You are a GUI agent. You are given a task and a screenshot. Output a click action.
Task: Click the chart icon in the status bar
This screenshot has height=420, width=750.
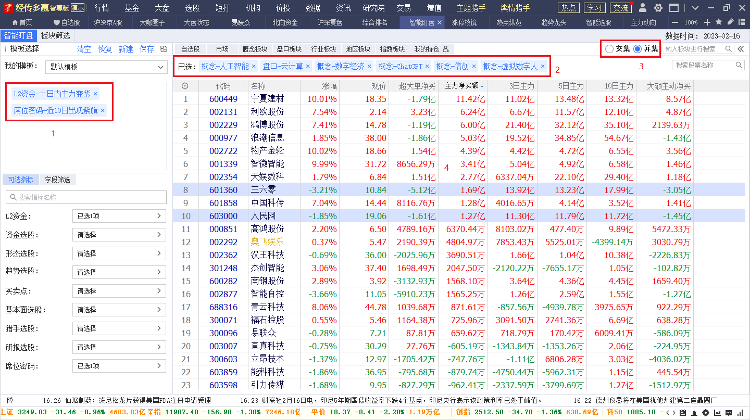point(717,413)
